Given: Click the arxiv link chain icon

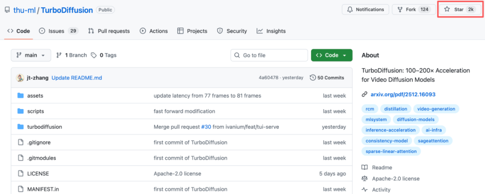Looking at the screenshot, I should click(365, 95).
